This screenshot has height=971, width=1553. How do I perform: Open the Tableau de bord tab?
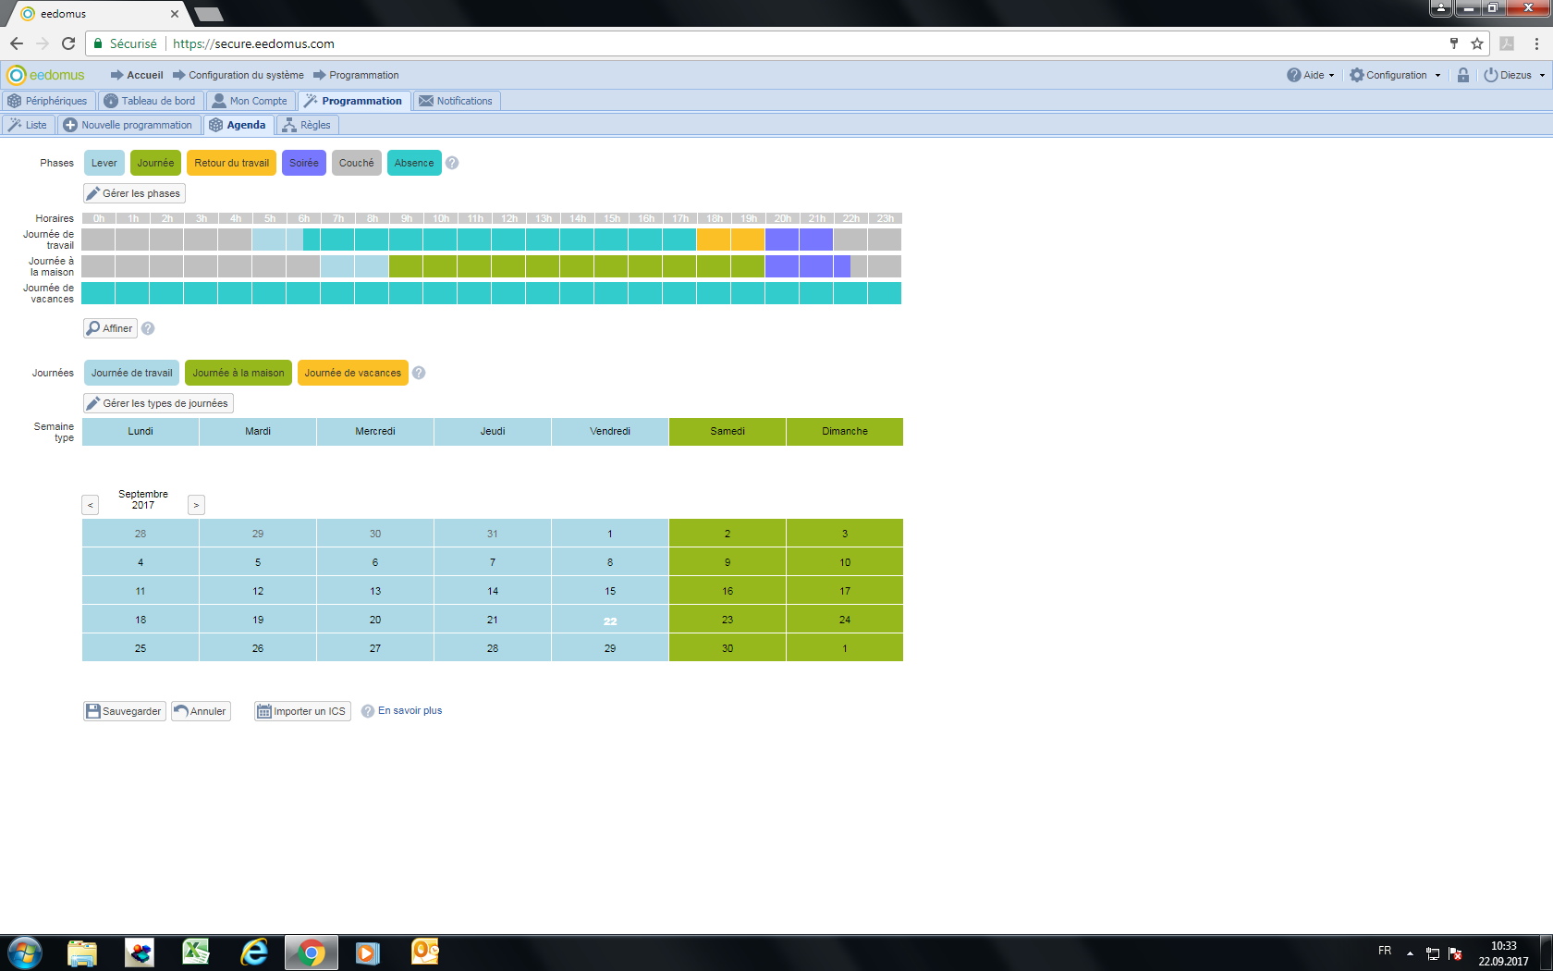[x=150, y=101]
